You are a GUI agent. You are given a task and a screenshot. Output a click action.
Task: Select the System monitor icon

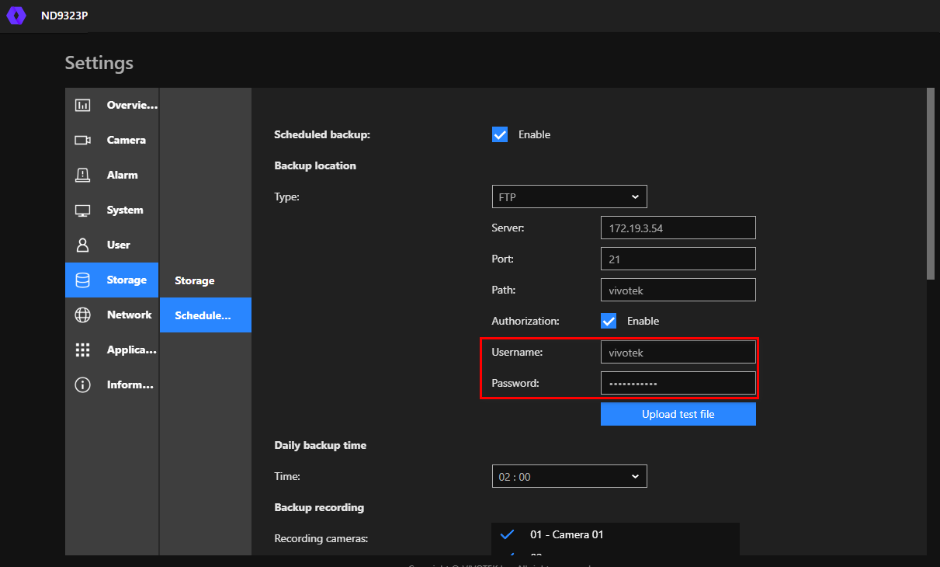tap(82, 210)
